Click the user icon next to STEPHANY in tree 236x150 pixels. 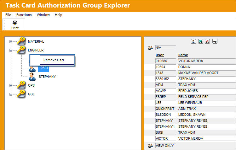click(x=32, y=77)
